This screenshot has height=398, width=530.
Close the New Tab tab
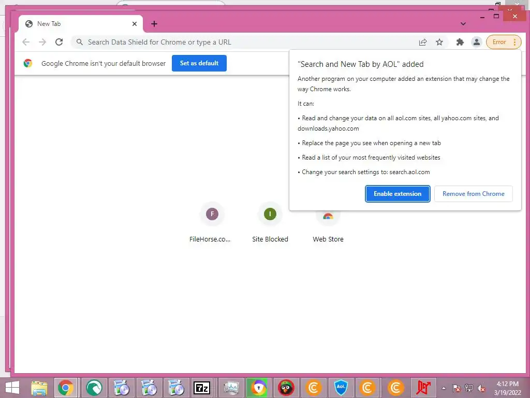pyautogui.click(x=135, y=24)
